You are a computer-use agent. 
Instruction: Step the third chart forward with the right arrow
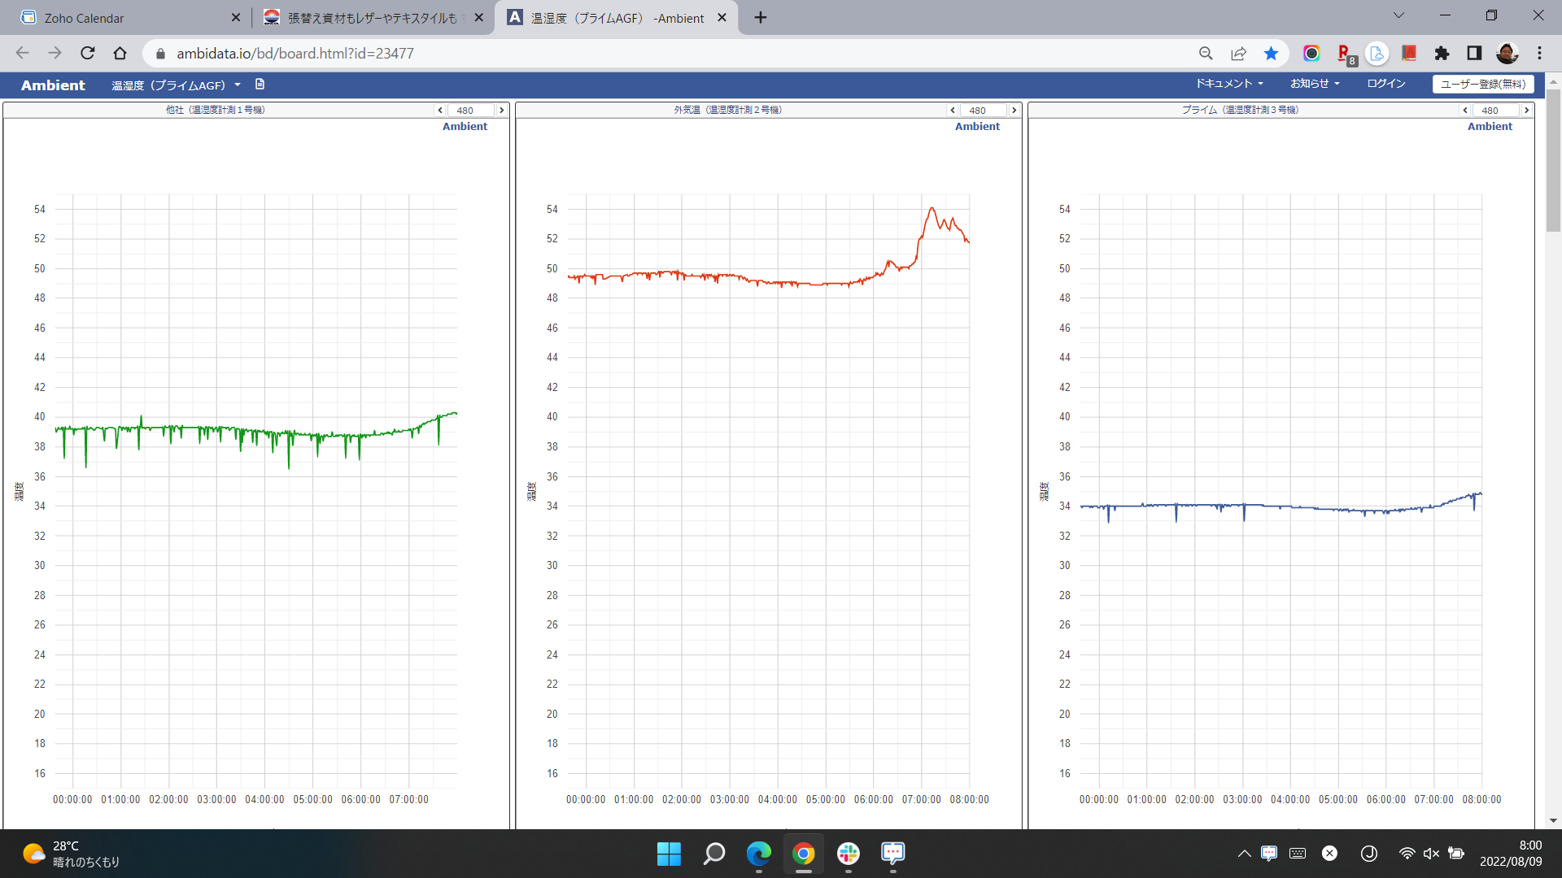pos(1526,111)
